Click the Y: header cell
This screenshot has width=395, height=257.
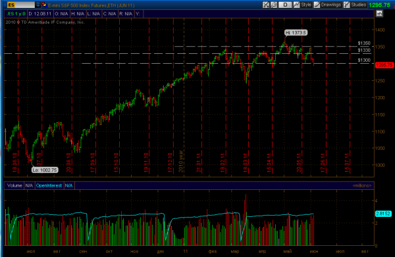click(x=138, y=14)
